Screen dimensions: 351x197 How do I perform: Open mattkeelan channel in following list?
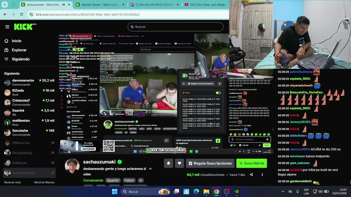(x=29, y=123)
